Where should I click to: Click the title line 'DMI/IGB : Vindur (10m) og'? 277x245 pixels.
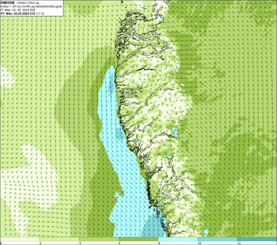[20, 3]
